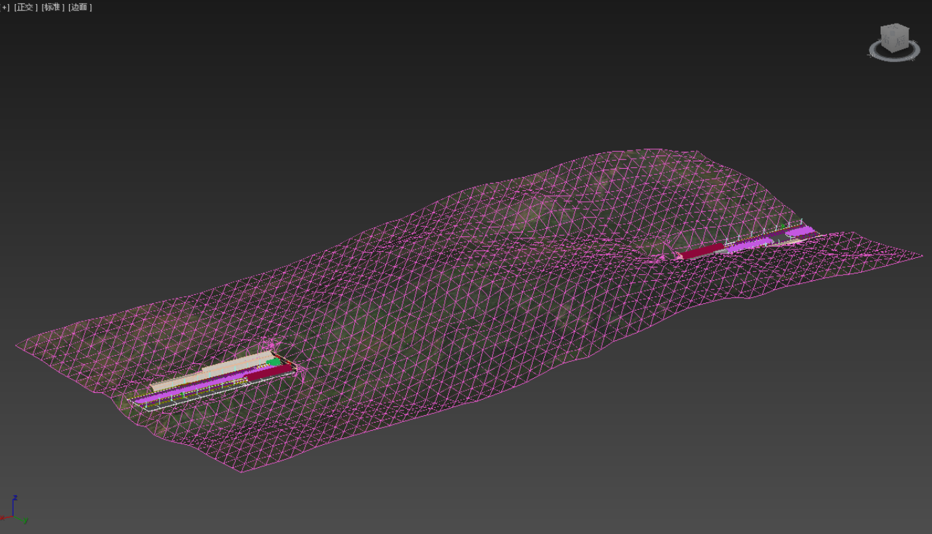Click the far left corner of the terrain
Viewport: 932px width, 534px height.
click(16, 346)
